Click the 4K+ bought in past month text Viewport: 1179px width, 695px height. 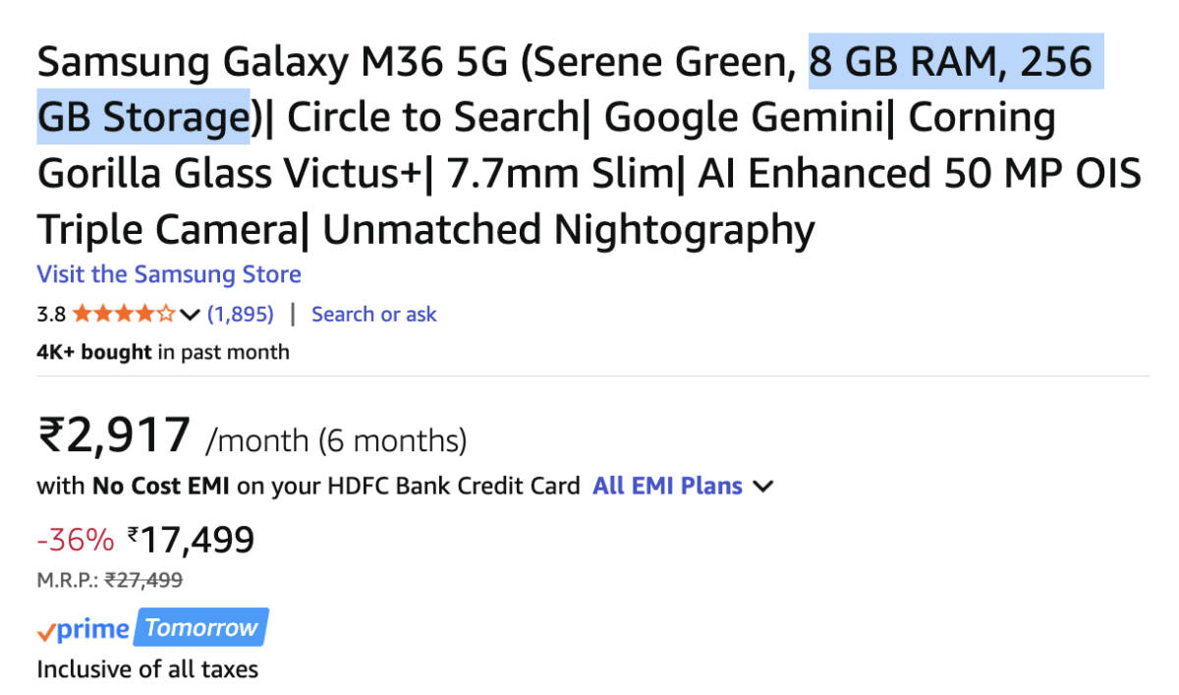pyautogui.click(x=163, y=351)
